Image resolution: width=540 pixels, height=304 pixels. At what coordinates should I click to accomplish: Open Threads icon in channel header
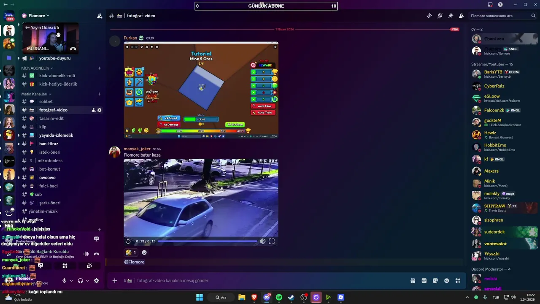click(x=429, y=16)
